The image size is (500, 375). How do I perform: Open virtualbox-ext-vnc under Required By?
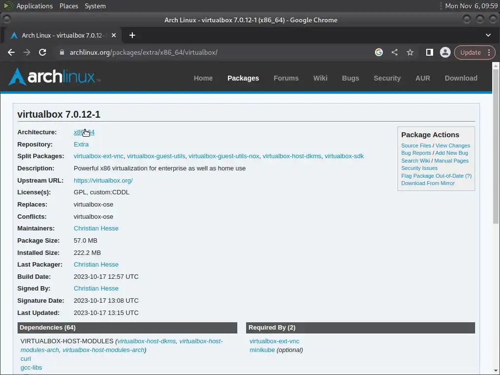(x=274, y=341)
